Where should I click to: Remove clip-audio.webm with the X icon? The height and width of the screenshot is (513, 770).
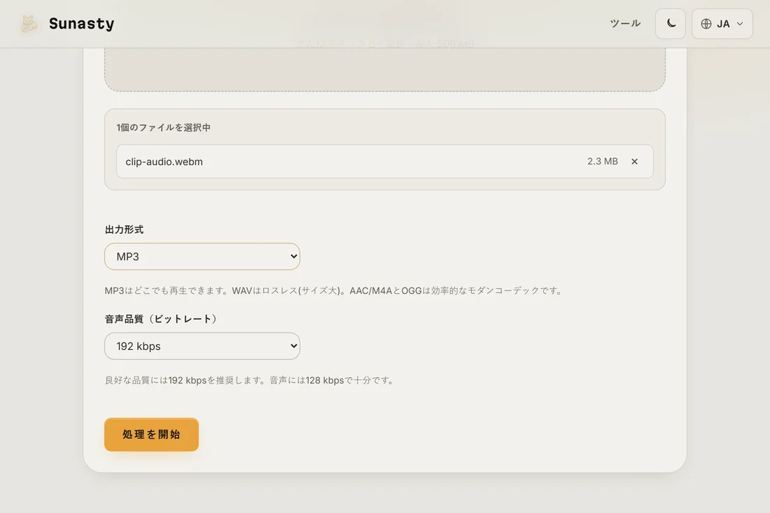[634, 162]
